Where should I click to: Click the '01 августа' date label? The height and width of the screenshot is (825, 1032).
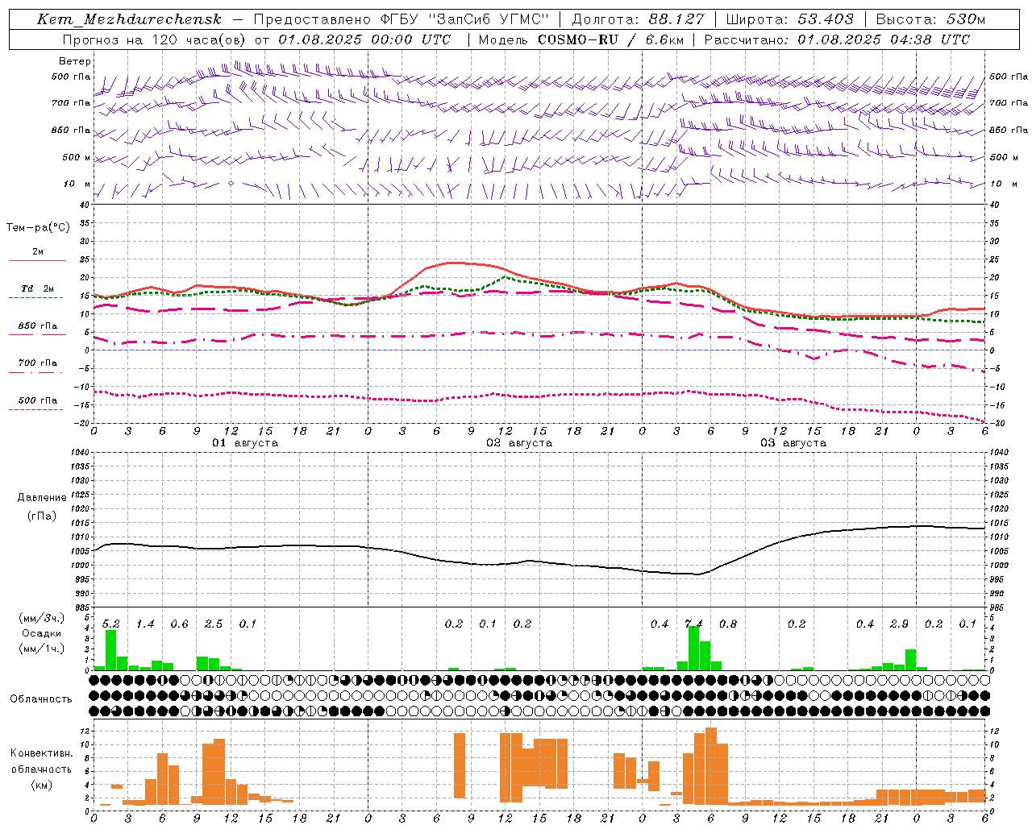click(x=245, y=443)
